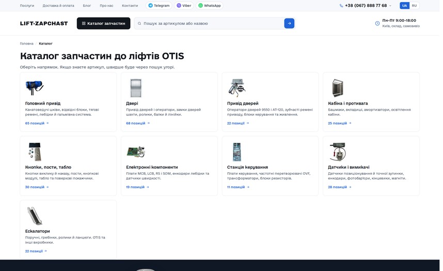The image size is (443, 271).
Task: Click Київ, склад, самовивіз text
Action: 401,26
